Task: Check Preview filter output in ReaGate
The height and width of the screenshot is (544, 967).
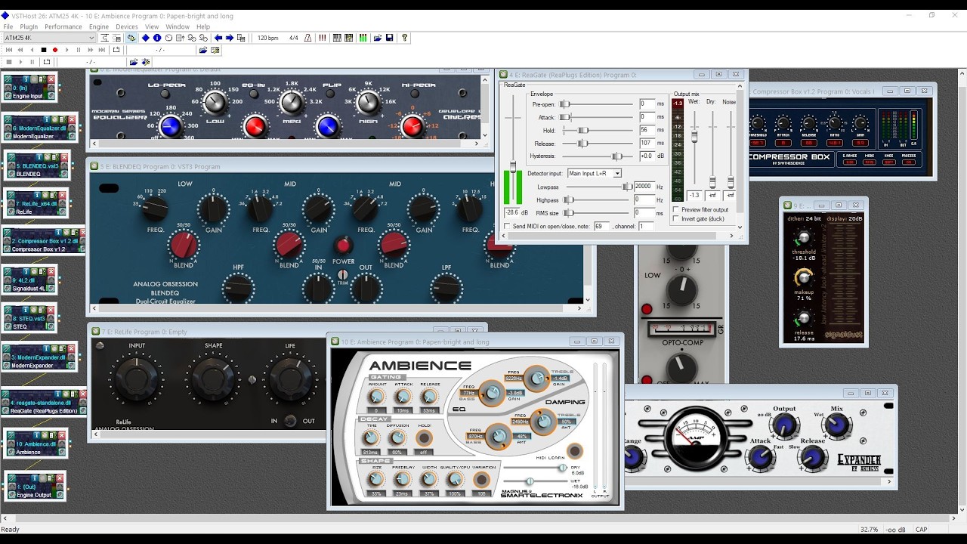Action: [675, 209]
